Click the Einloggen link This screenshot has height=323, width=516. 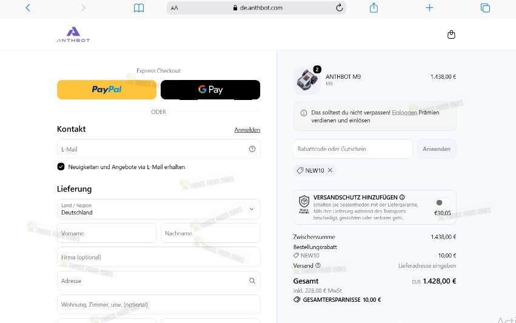coord(404,113)
